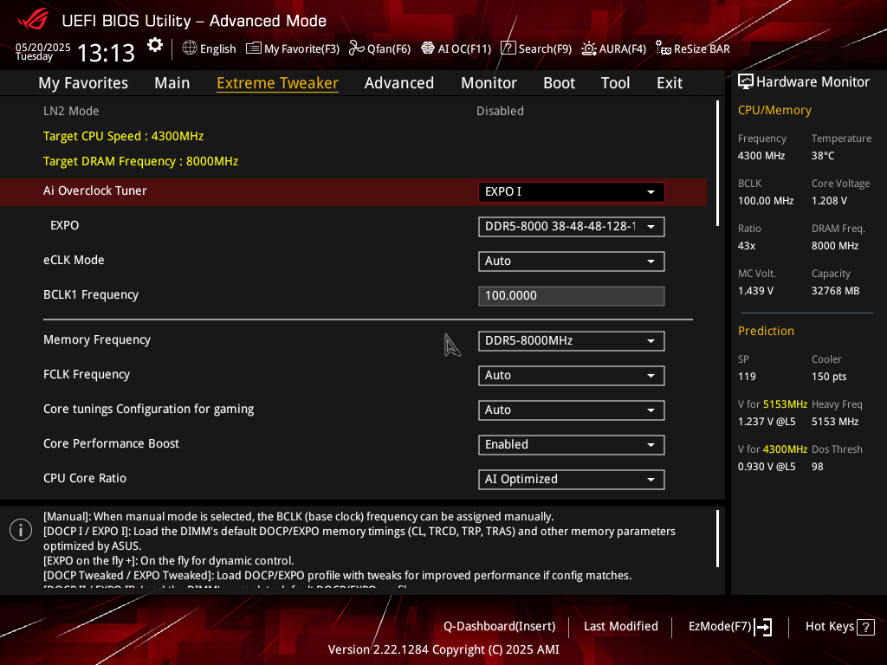Click Target CPU Speed : 4300MHz text

(x=123, y=136)
